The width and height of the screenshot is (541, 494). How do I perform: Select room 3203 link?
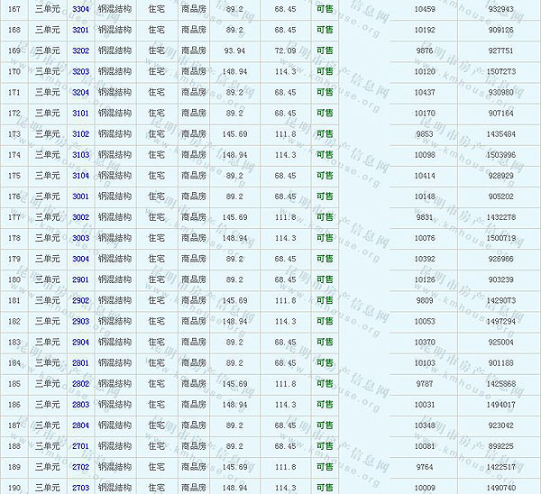[x=80, y=71]
